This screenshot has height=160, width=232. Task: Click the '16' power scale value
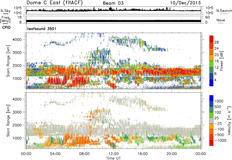[216, 61]
